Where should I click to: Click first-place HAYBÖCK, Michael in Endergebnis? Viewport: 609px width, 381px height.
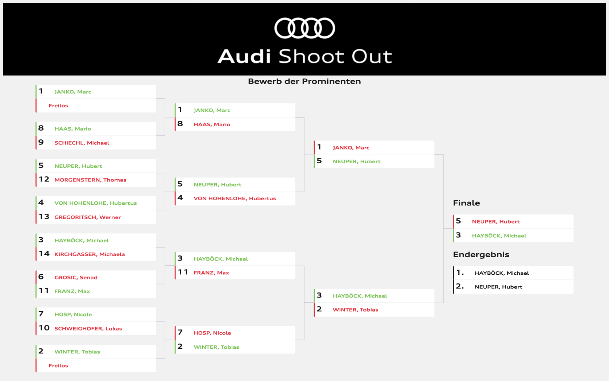point(513,273)
